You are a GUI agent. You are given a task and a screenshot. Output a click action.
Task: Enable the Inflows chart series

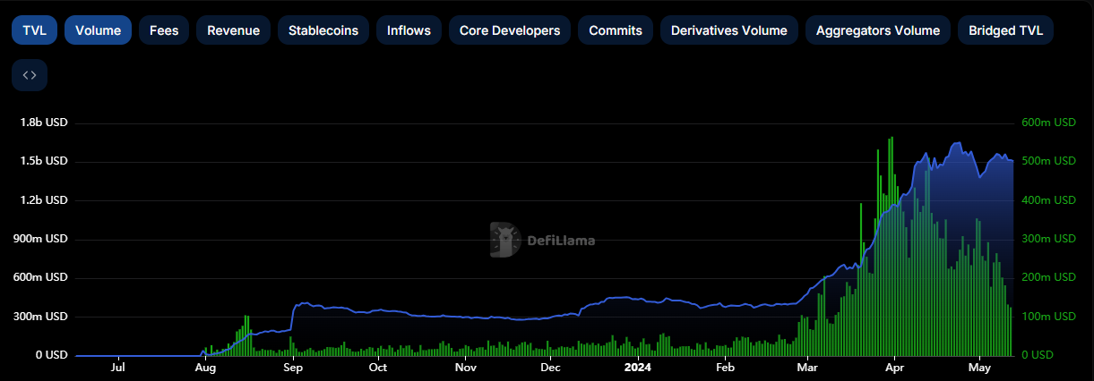[x=409, y=30]
